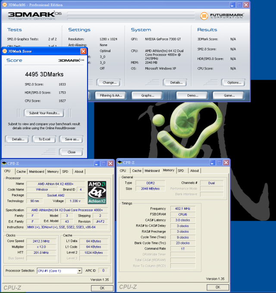This screenshot has height=293, width=276.
Task: Click the memory Frequency 402.1 MHz field
Action: point(183,209)
